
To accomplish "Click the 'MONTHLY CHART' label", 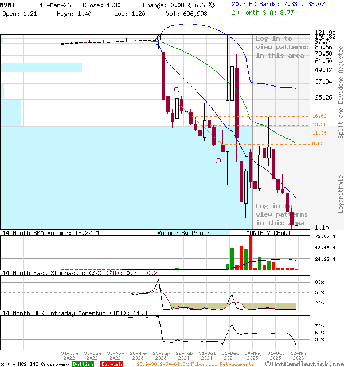I will [x=268, y=233].
